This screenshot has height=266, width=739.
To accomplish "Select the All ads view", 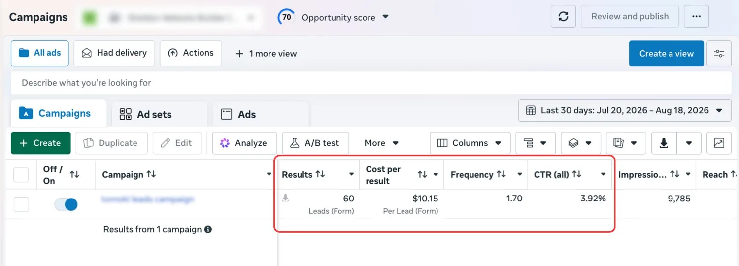I will pos(40,53).
